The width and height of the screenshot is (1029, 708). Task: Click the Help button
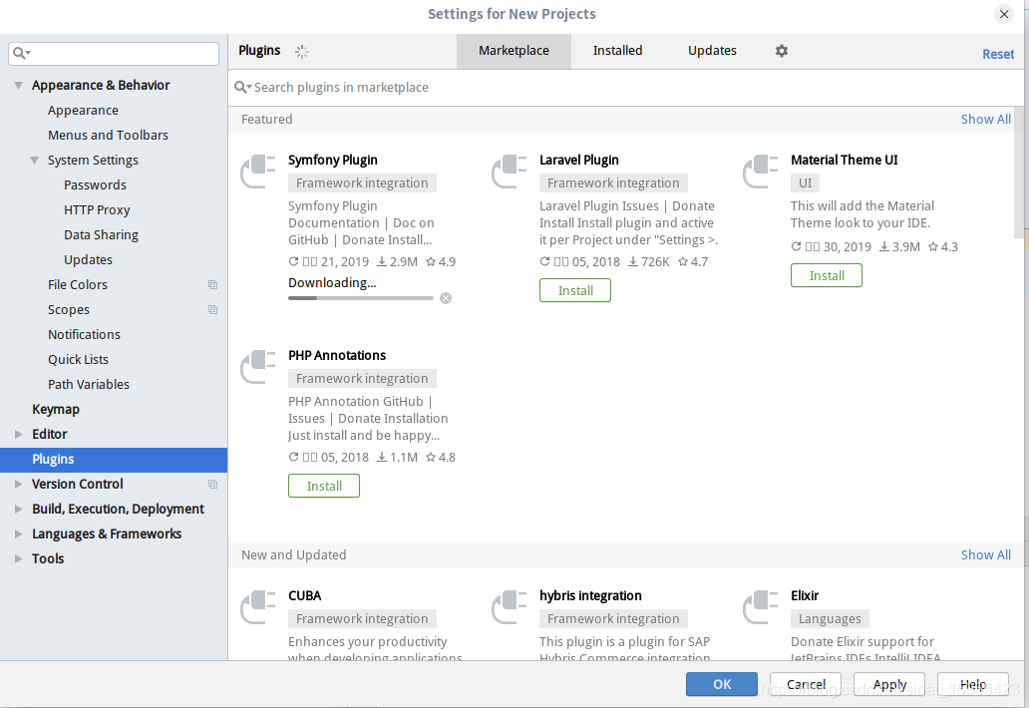pyautogui.click(x=973, y=684)
